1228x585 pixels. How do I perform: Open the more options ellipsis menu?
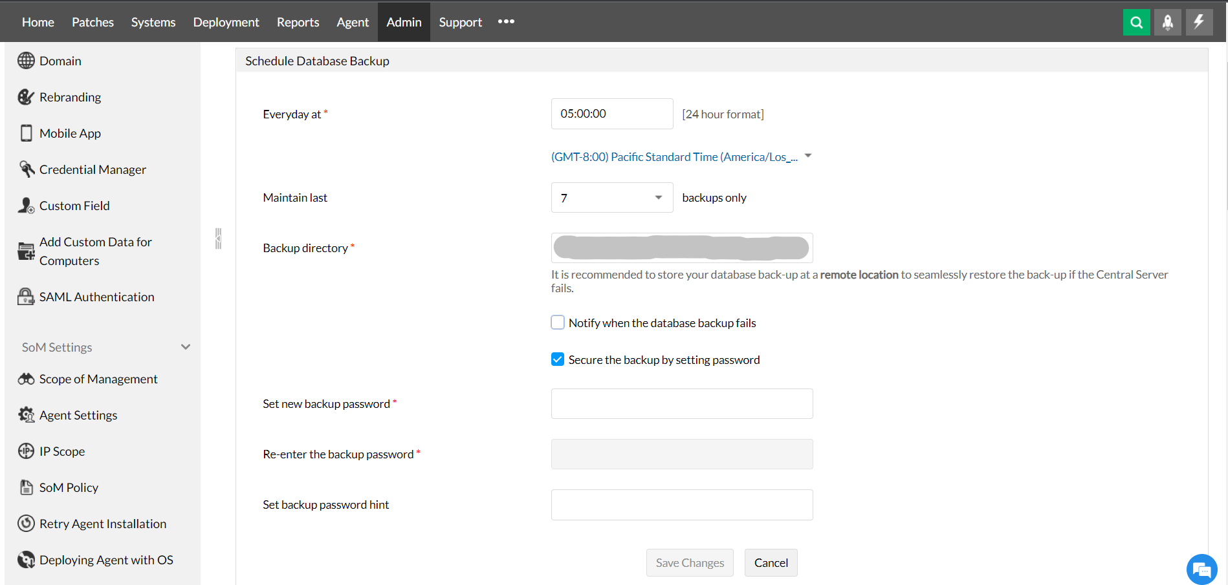(506, 22)
